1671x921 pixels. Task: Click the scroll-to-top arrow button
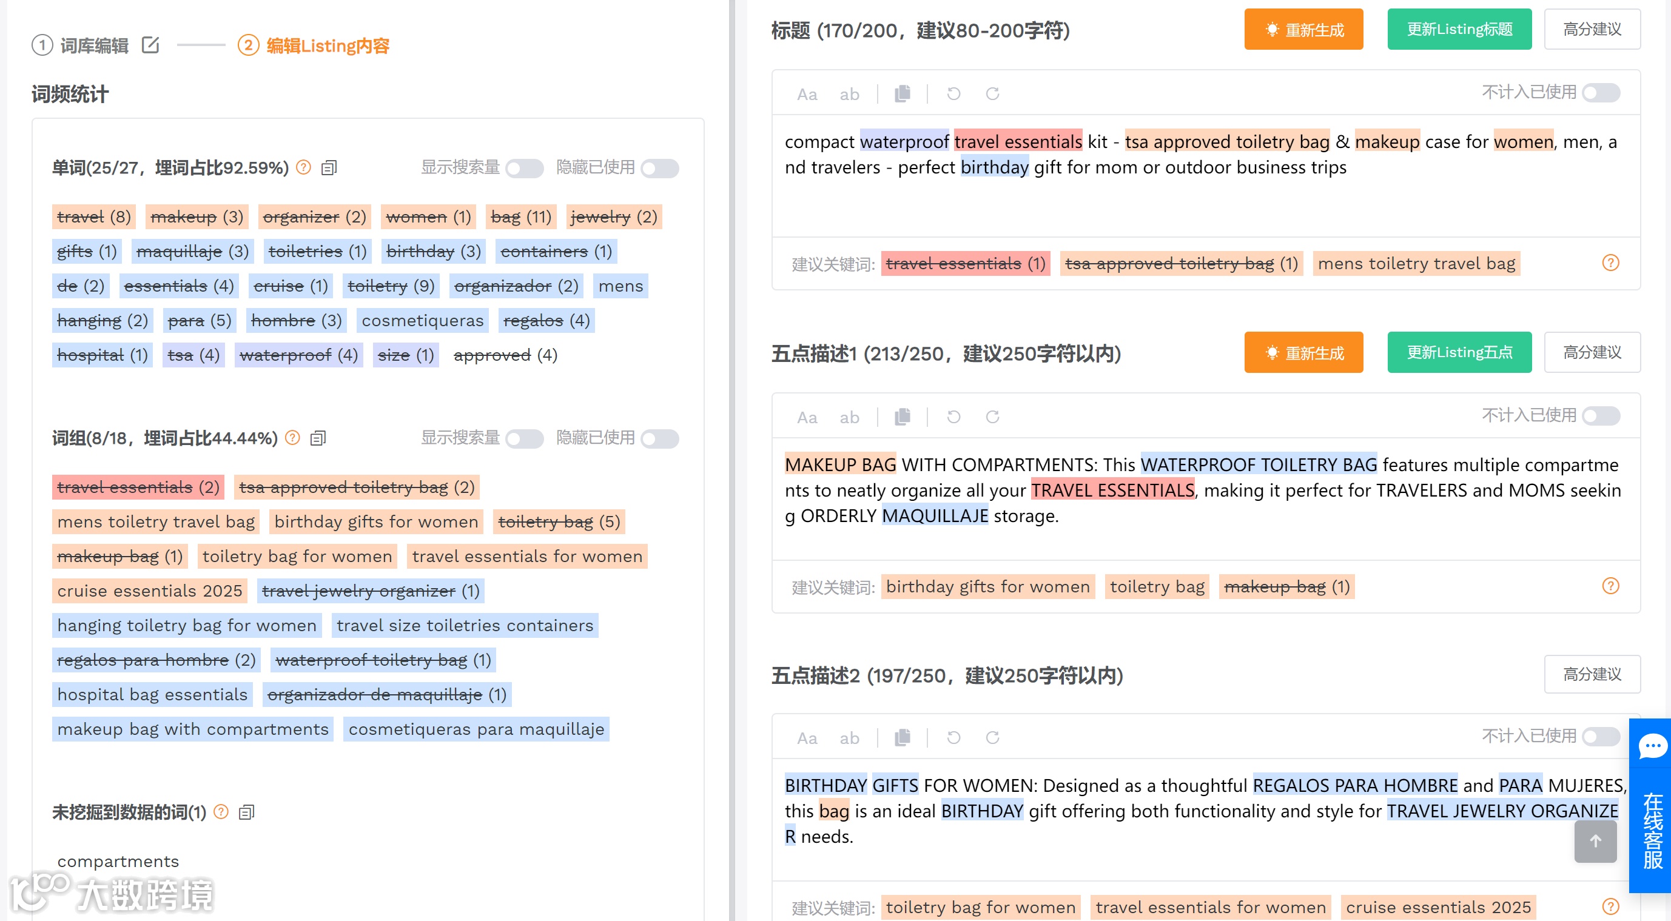click(1595, 841)
